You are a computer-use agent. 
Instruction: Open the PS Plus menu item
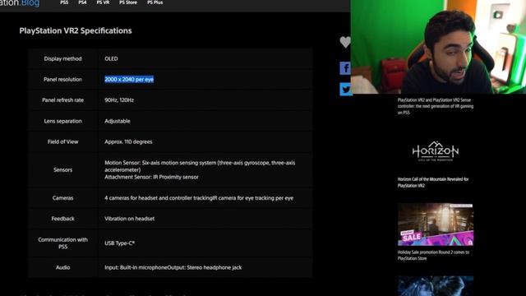coord(155,2)
